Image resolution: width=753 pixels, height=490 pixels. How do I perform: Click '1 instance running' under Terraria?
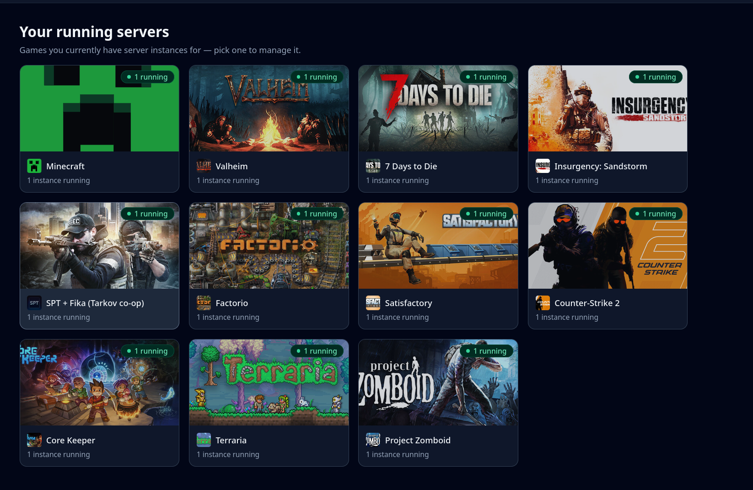coord(228,454)
